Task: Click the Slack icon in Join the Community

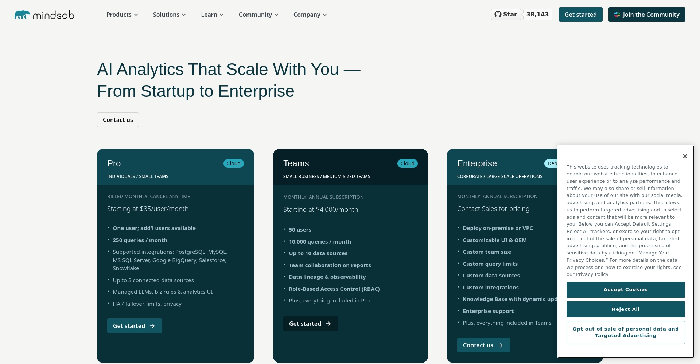Action: tap(617, 15)
